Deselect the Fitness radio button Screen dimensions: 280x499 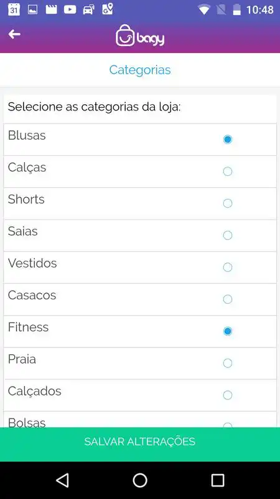coord(228,331)
